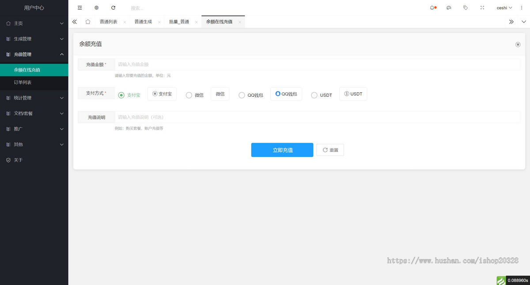Click the yen icon in 余额充值 header
The height and width of the screenshot is (285, 530).
tap(518, 45)
